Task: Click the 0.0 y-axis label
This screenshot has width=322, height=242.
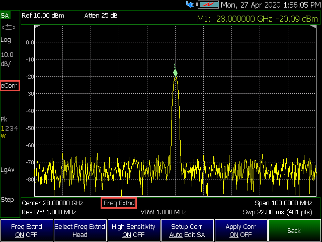Action: tap(30, 42)
